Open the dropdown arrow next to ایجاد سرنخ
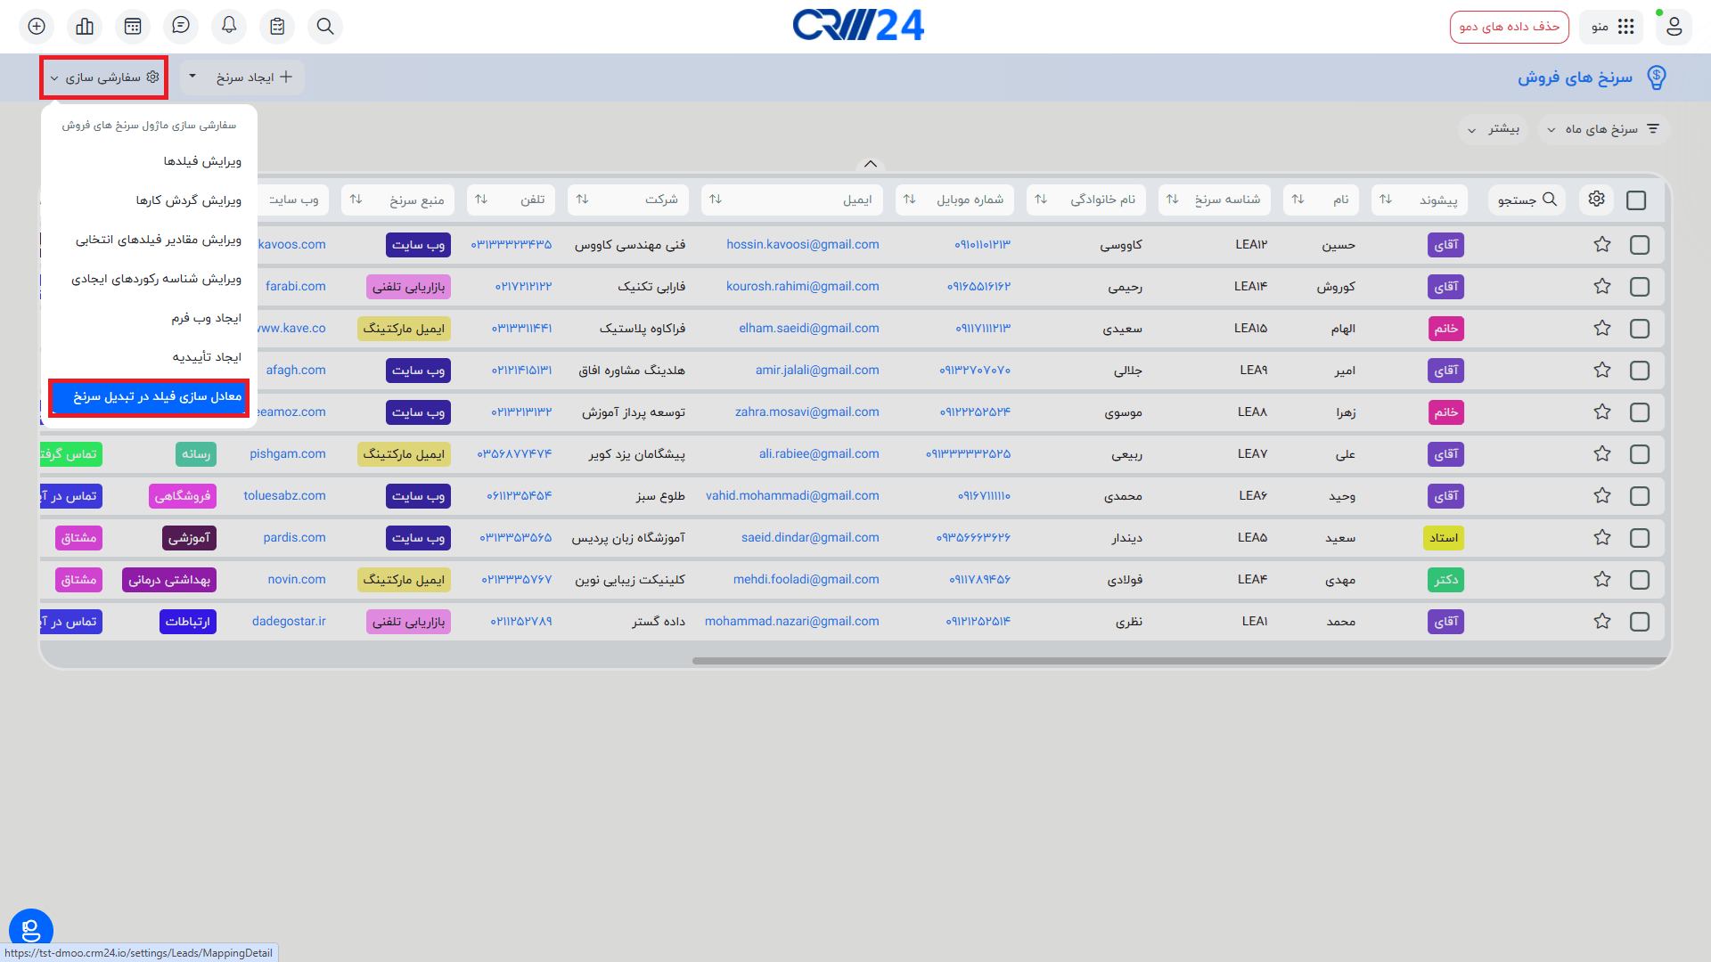Screen dimensions: 1711x962 coord(192,77)
